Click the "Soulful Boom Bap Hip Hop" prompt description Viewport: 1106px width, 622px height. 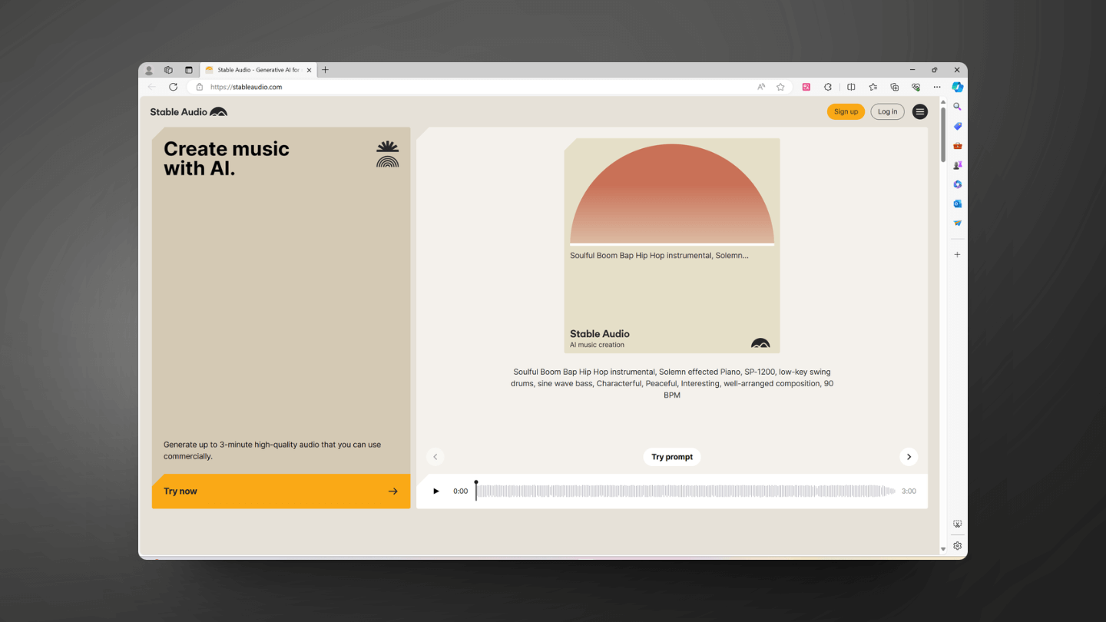672,383
